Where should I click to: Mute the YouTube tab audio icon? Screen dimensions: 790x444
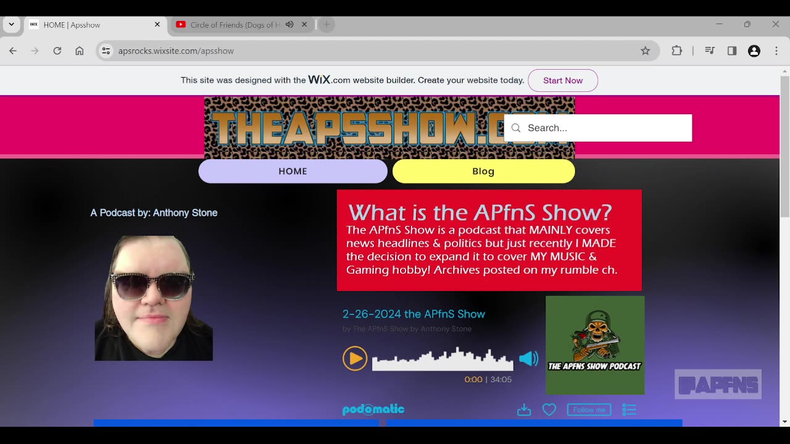pos(289,25)
